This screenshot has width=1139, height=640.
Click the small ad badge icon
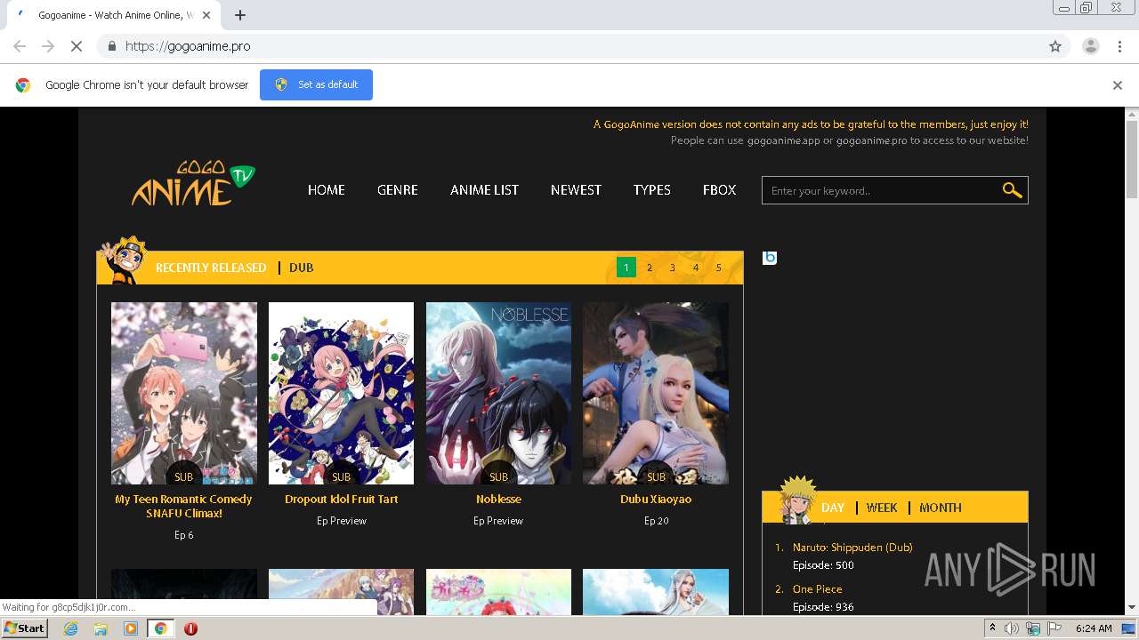[770, 258]
